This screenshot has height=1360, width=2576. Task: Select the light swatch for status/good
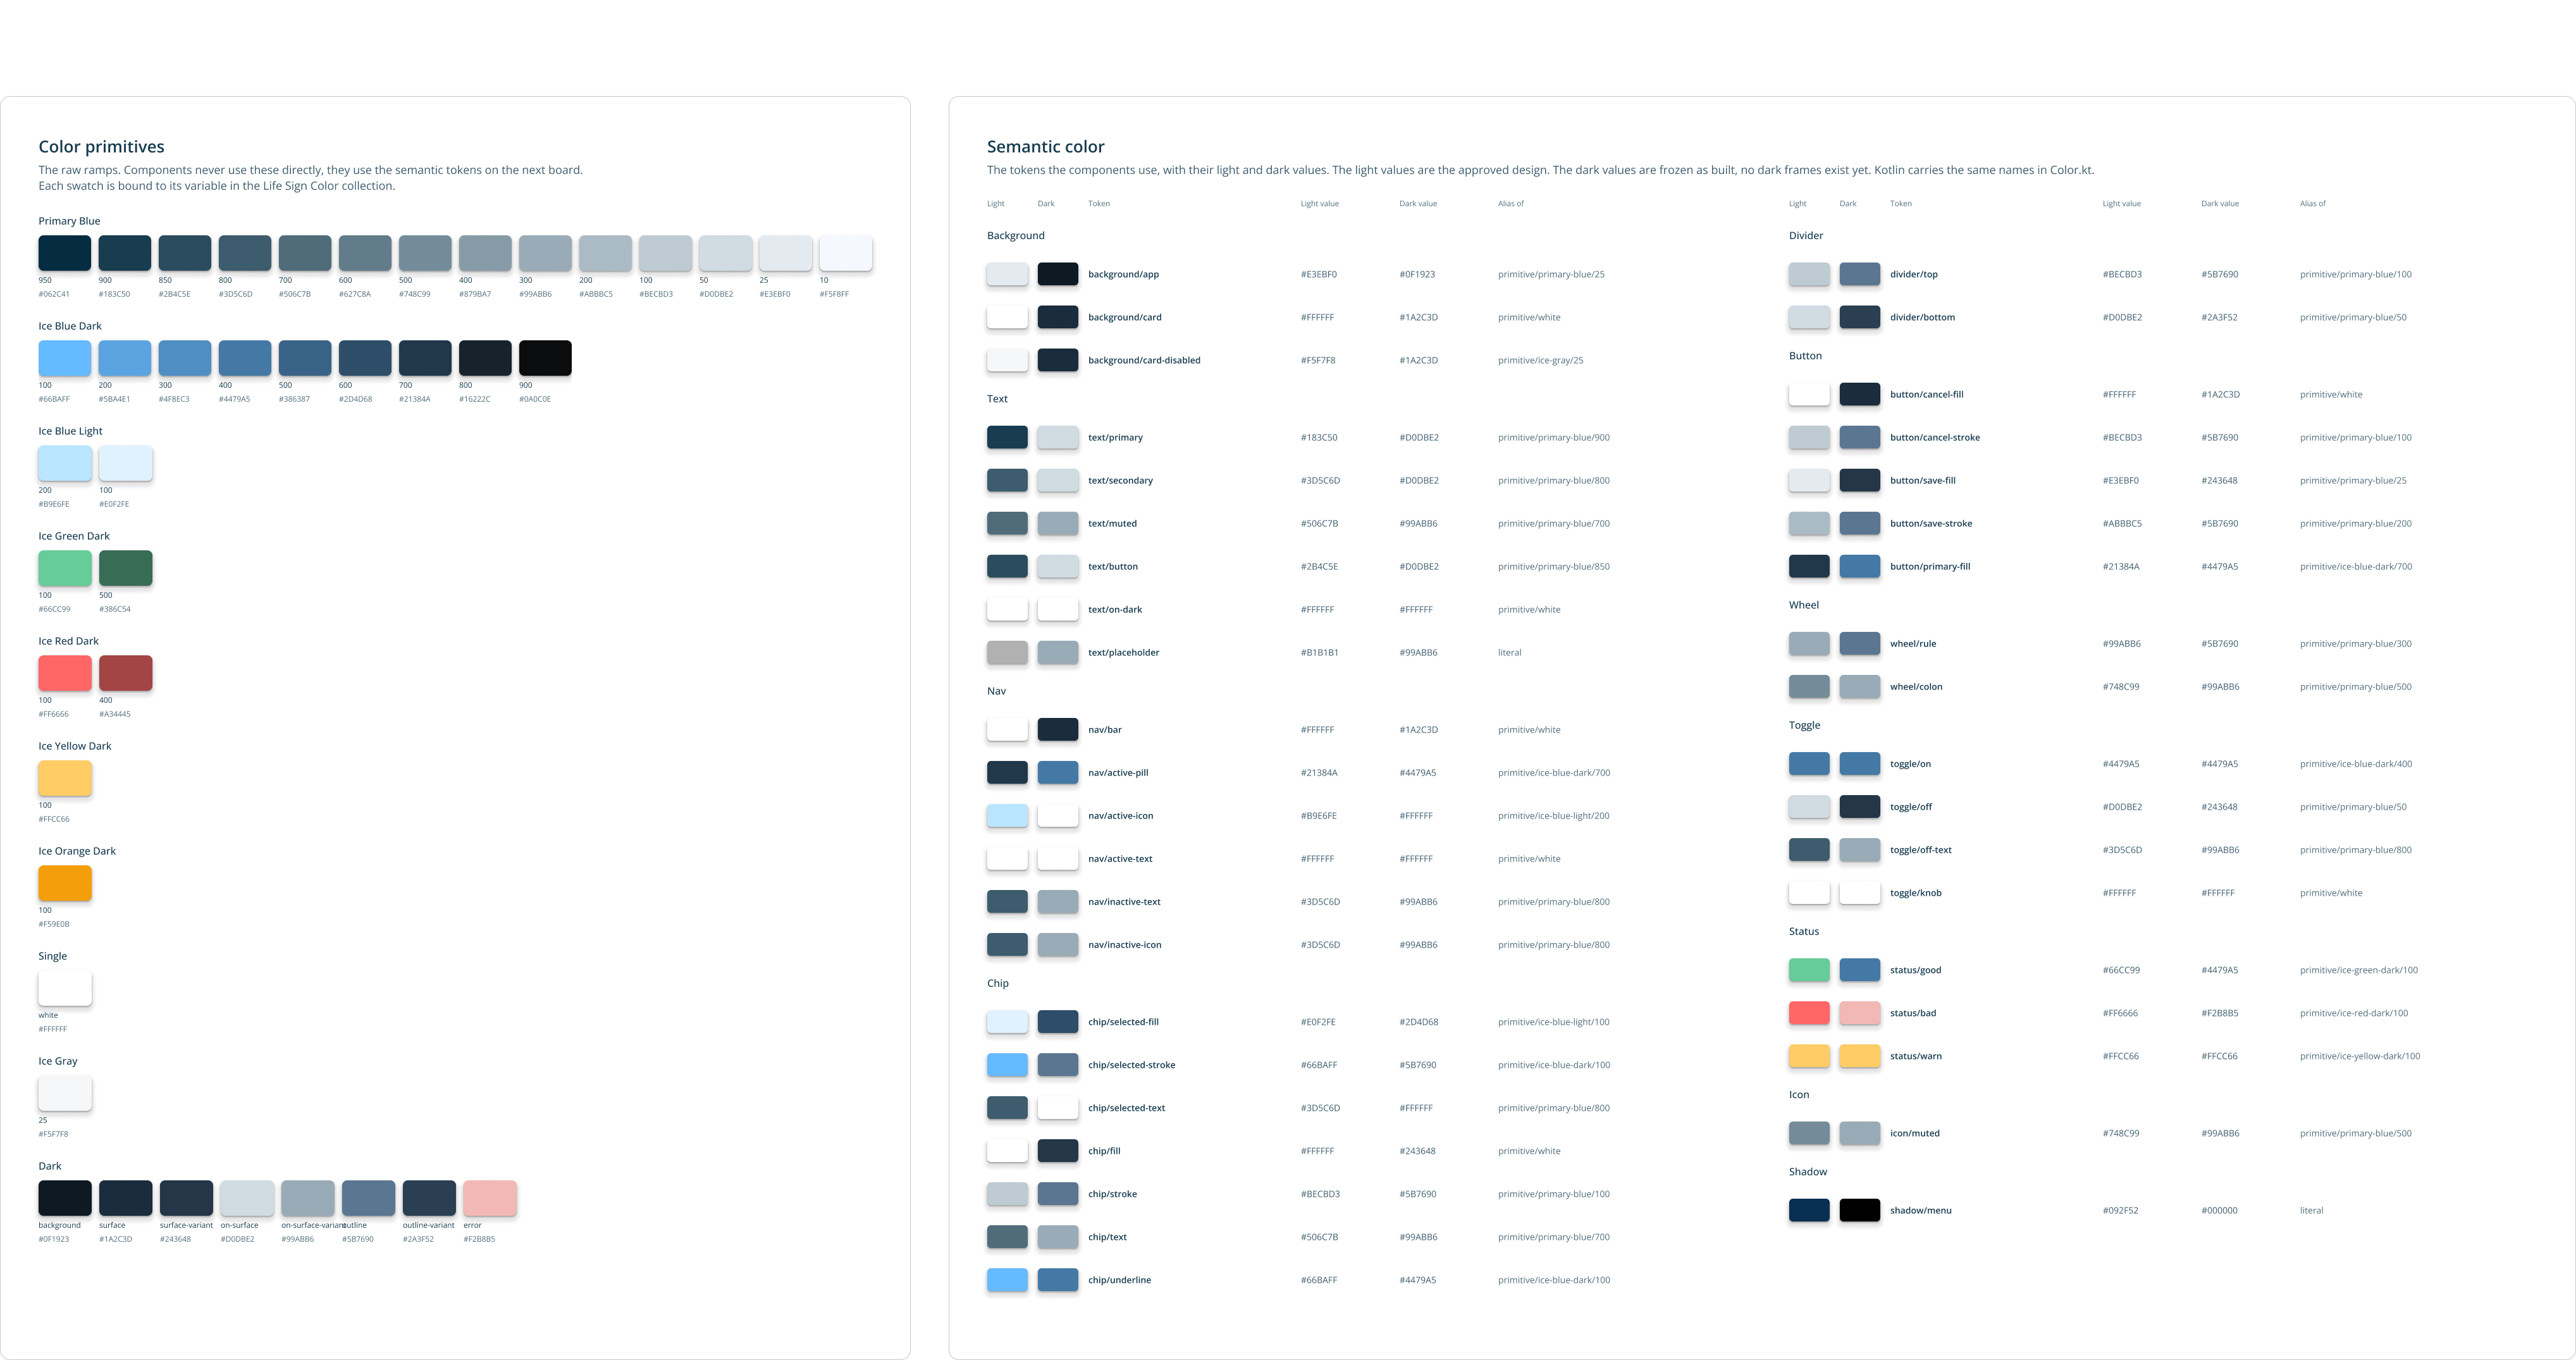point(1809,970)
